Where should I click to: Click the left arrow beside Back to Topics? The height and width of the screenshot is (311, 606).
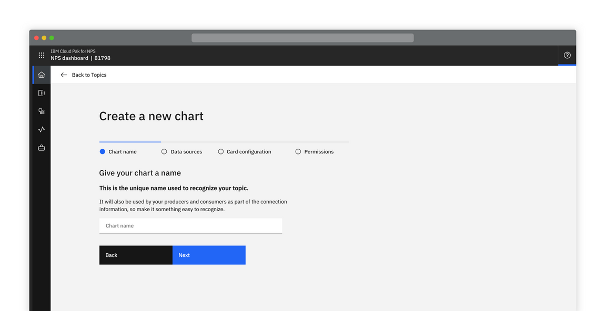tap(64, 75)
